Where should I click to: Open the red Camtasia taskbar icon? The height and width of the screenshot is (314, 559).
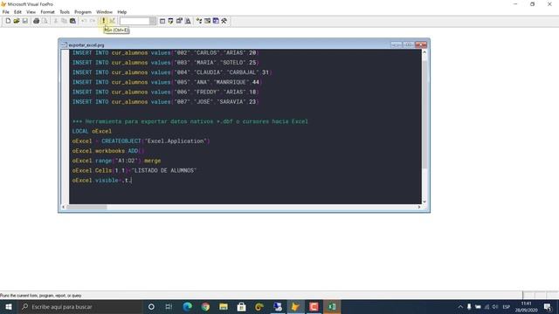[314, 306]
